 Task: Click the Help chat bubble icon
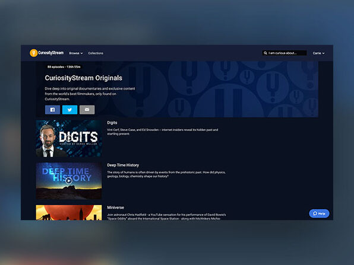click(x=315, y=213)
